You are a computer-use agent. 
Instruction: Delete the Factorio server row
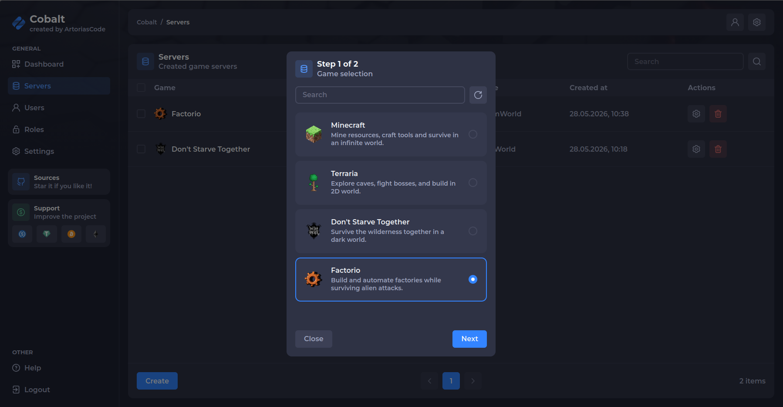pos(718,114)
